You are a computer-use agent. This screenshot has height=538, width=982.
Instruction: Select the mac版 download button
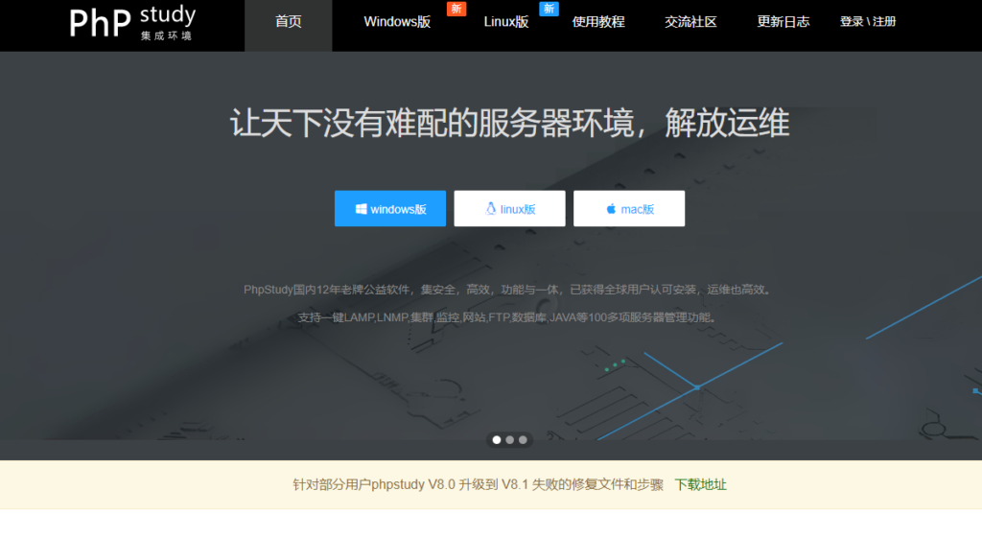pos(629,208)
